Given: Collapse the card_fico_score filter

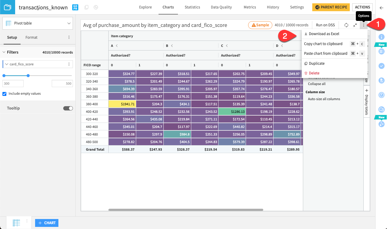Looking at the screenshot, I should (x=7, y=64).
